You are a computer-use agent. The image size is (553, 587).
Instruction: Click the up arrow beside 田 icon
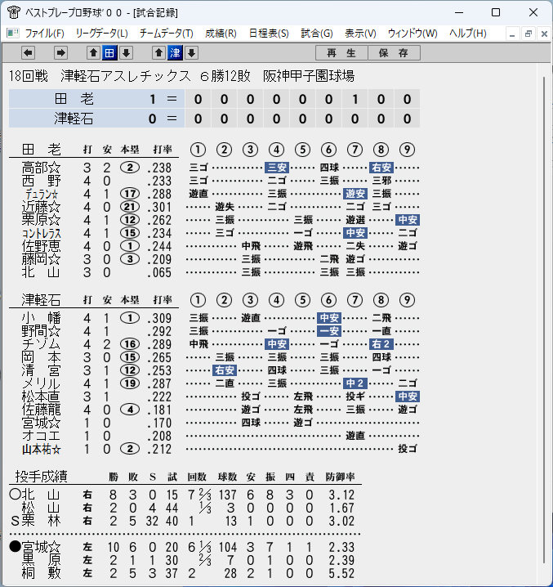[x=93, y=53]
